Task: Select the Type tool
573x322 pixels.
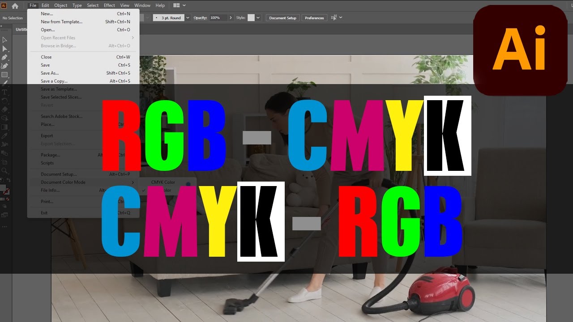Action: coord(5,92)
